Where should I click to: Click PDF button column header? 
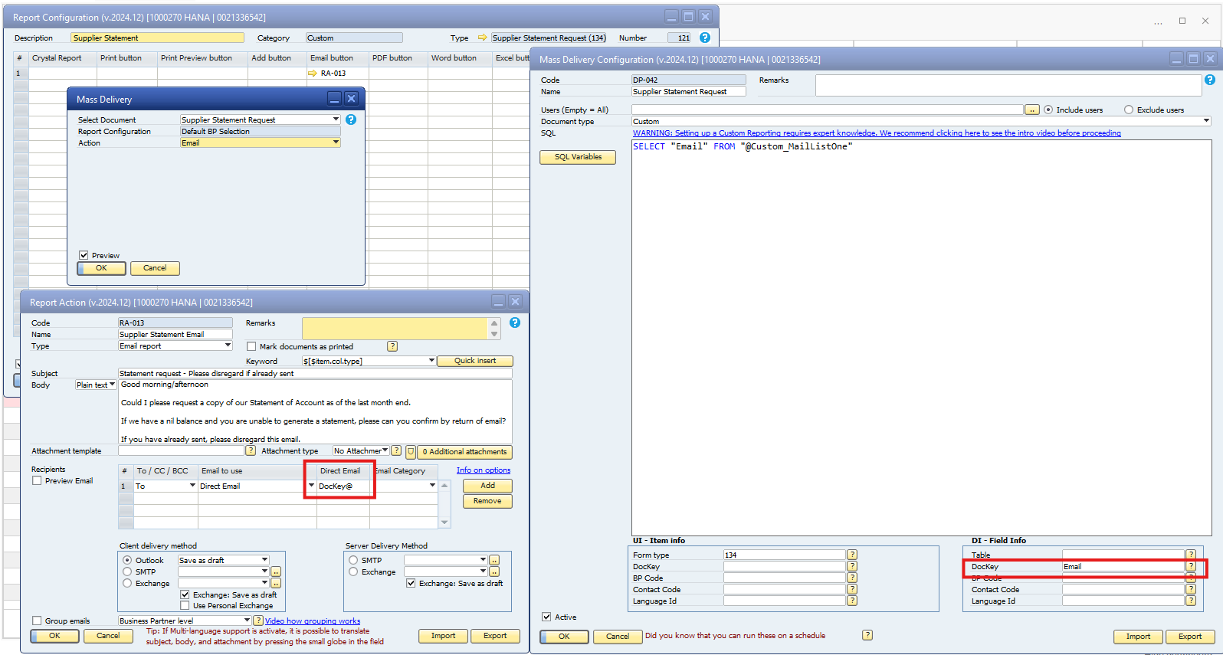(x=398, y=58)
